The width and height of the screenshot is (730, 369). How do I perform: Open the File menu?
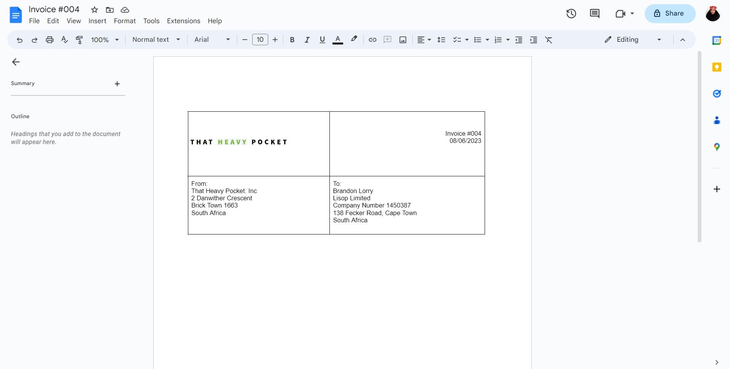[x=34, y=21]
